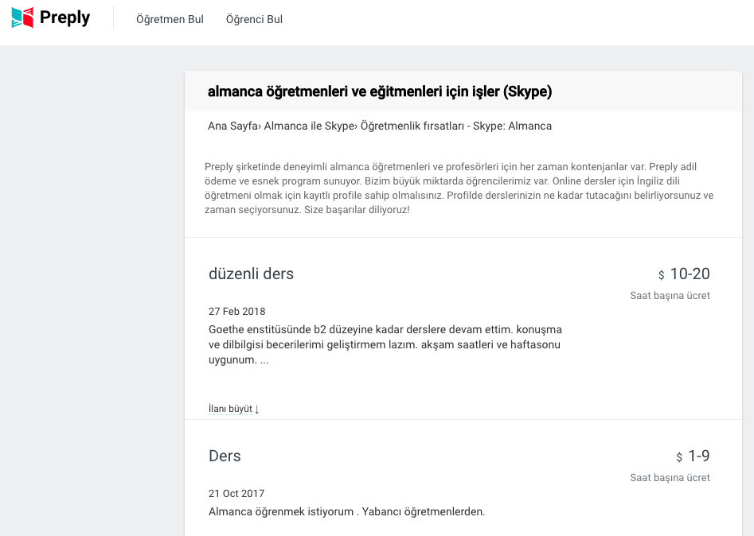
Task: Go to Ana Sayfa breadcrumb link
Action: pyautogui.click(x=232, y=126)
